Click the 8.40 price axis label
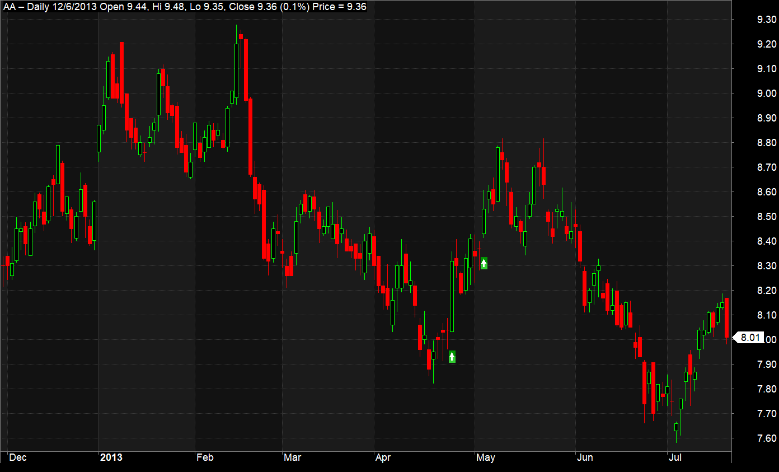This screenshot has height=472, width=779. (767, 241)
